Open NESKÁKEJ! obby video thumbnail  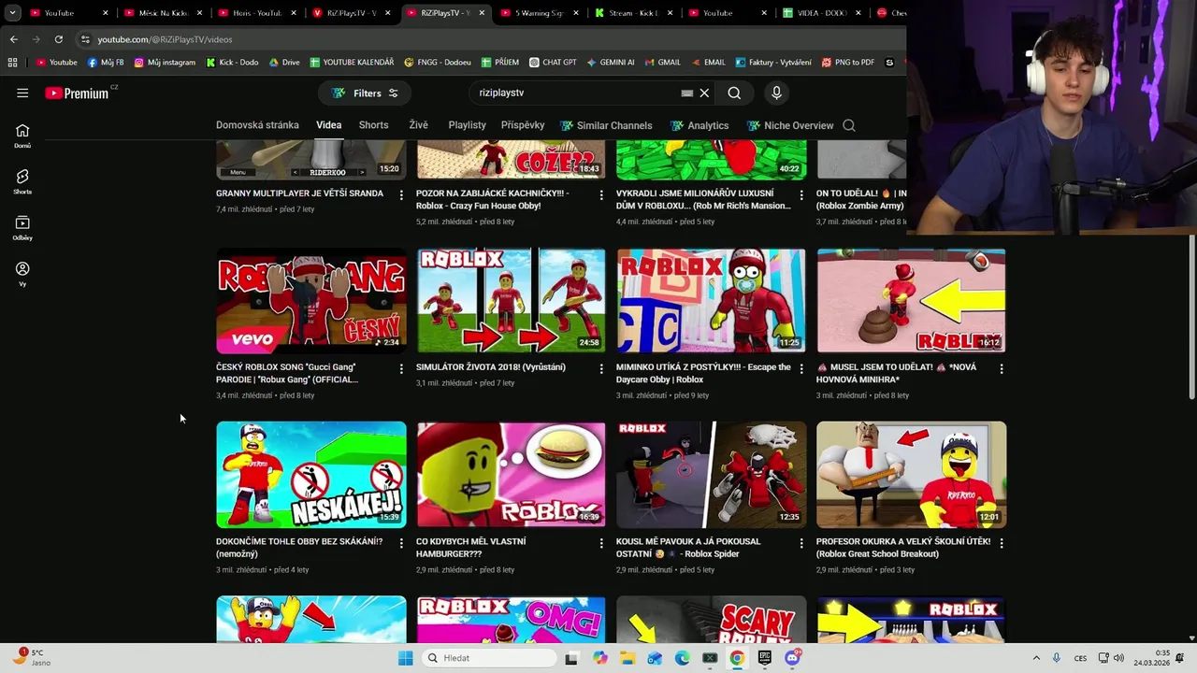pyautogui.click(x=311, y=475)
